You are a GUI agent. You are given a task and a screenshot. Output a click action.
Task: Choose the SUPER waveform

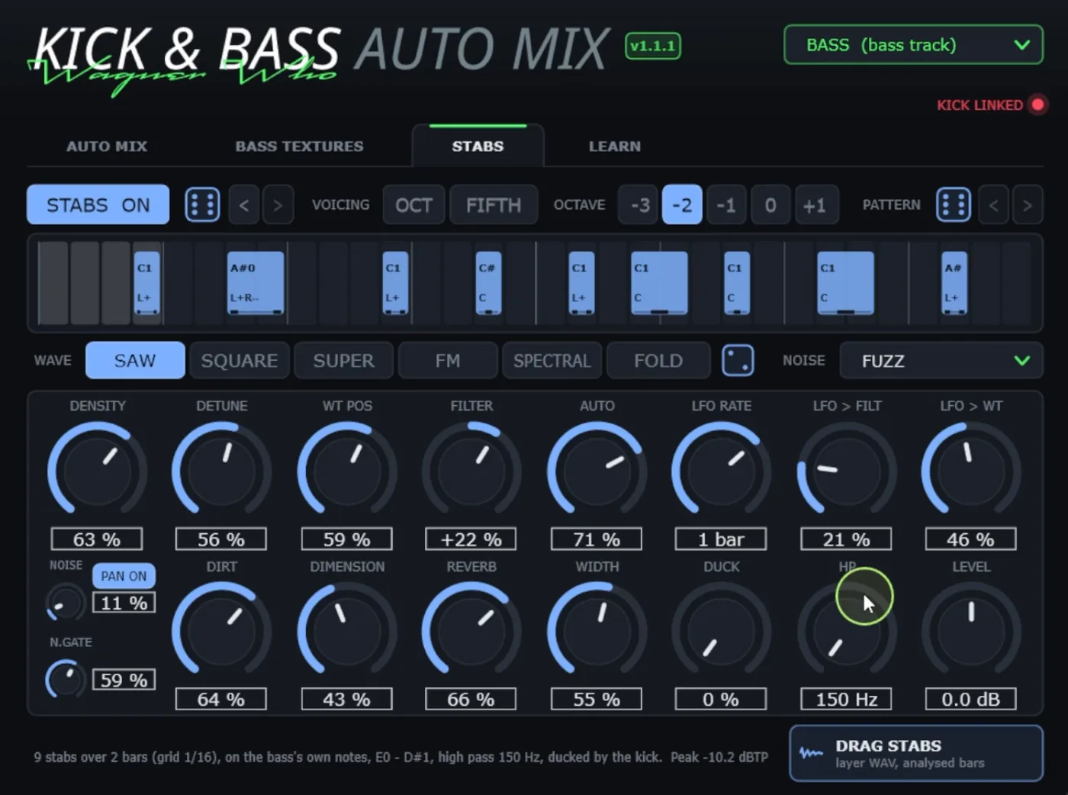(x=344, y=360)
